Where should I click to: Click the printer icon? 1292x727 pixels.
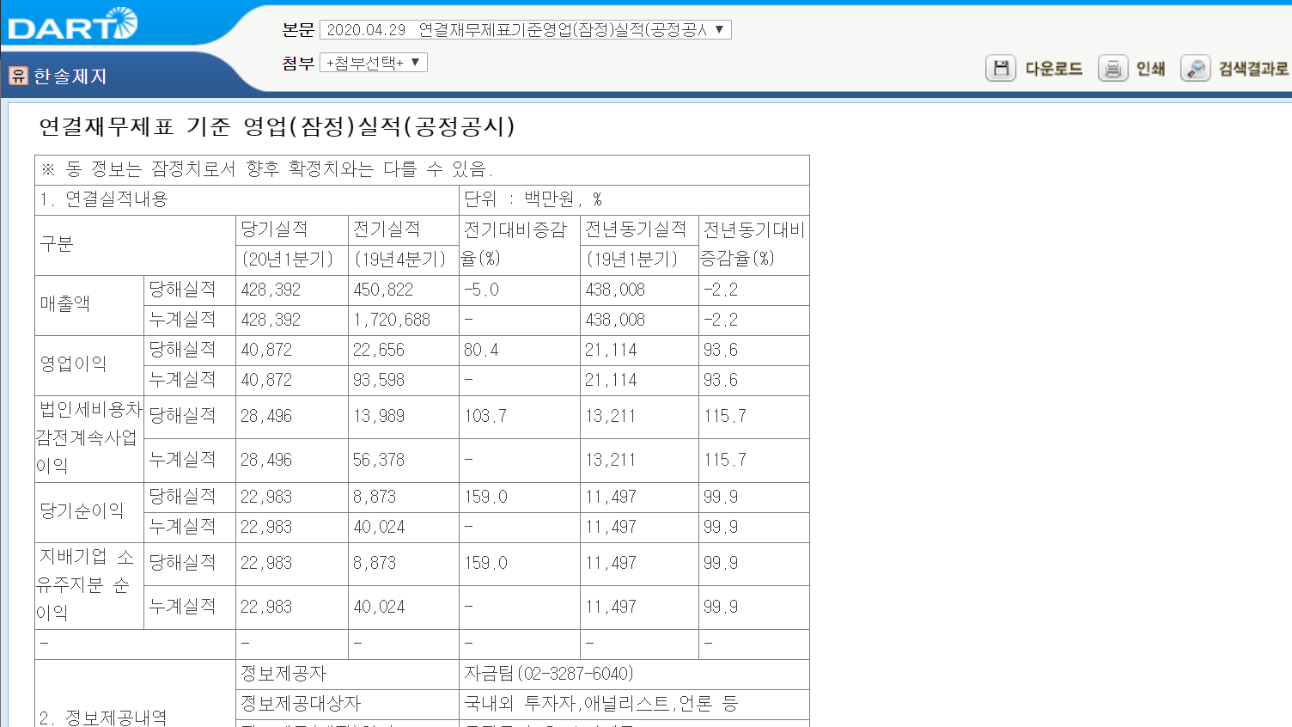pyautogui.click(x=1112, y=68)
